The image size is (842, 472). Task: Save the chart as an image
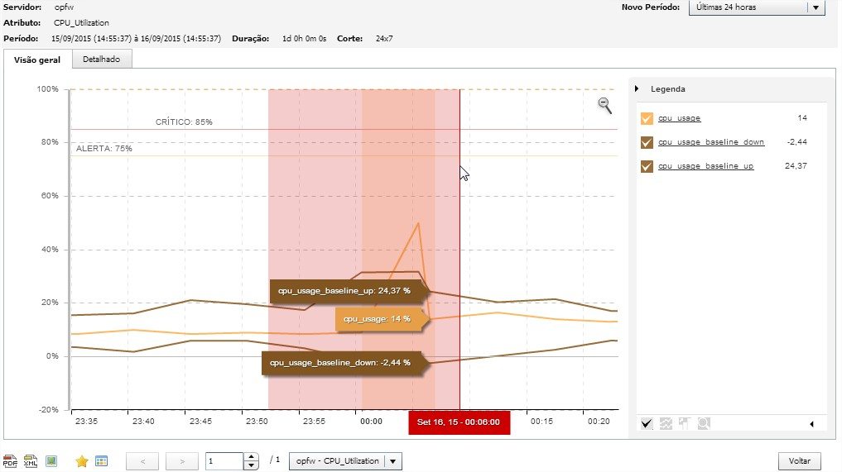tap(51, 461)
